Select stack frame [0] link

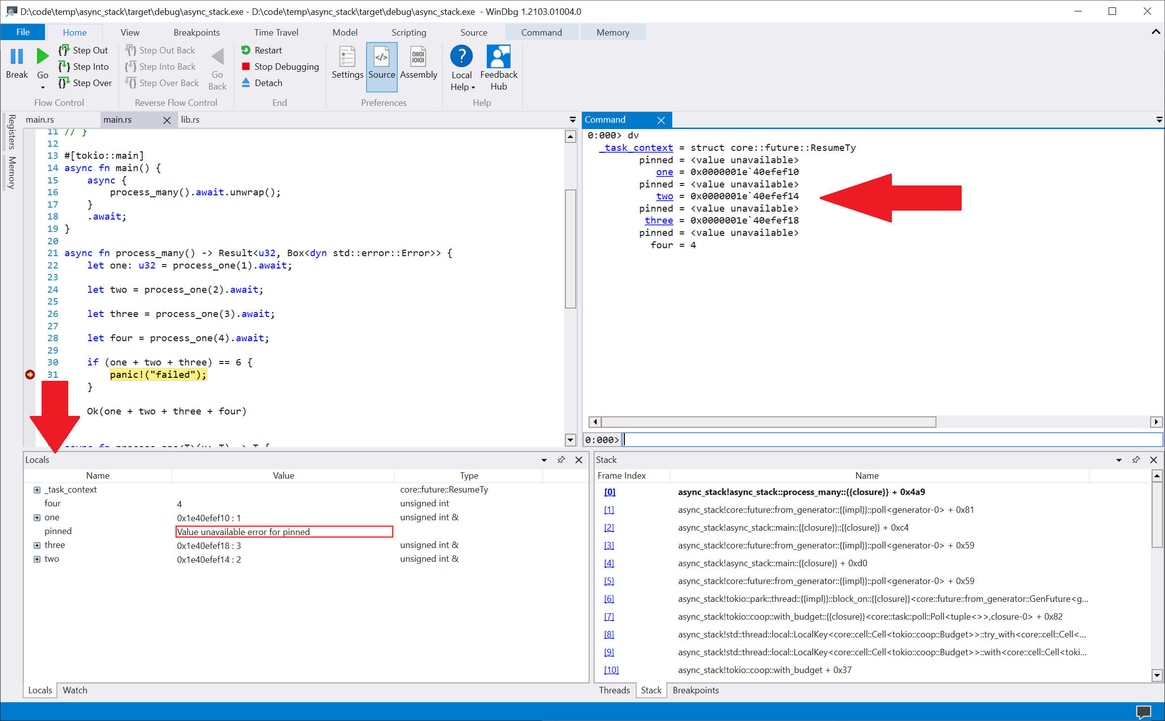click(609, 492)
